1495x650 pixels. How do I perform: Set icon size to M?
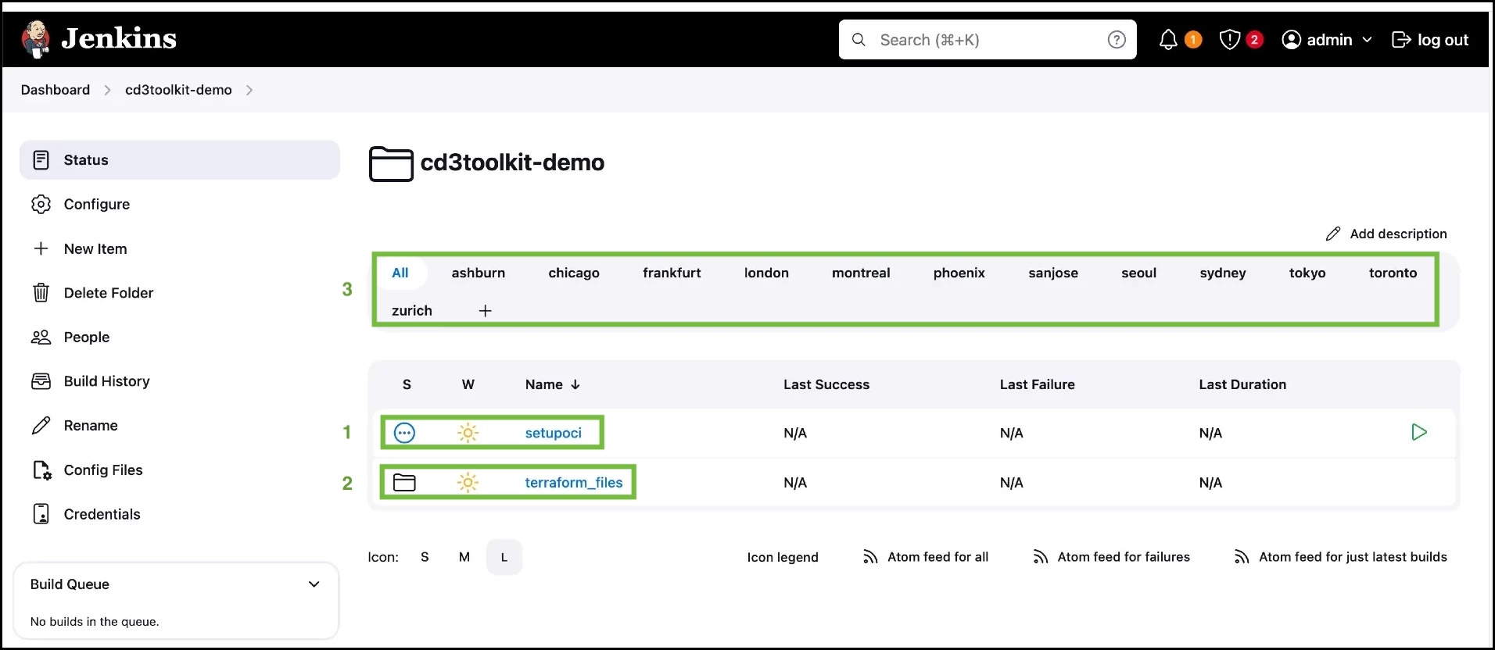[x=464, y=557]
